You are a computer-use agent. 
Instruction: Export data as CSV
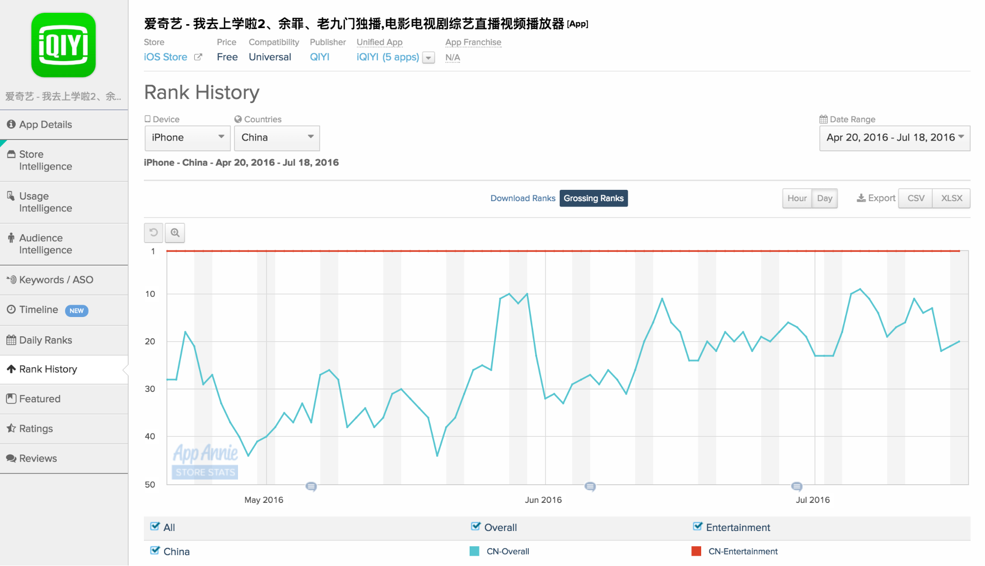coord(915,198)
